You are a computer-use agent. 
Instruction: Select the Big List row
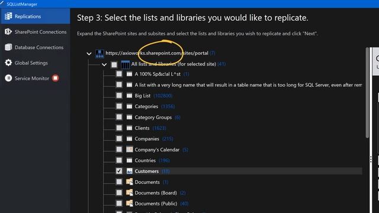143,96
